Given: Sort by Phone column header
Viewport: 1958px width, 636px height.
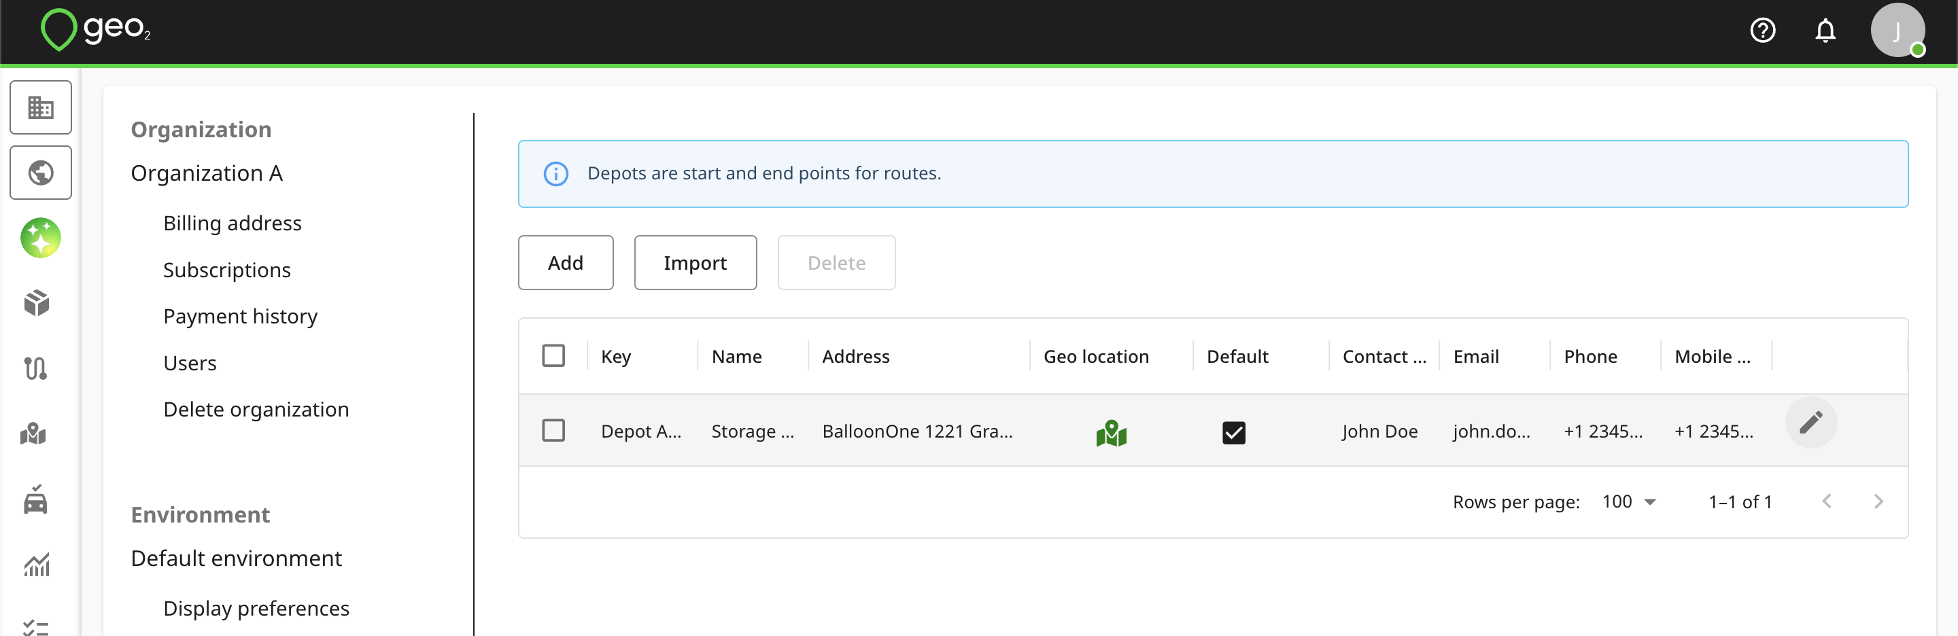Looking at the screenshot, I should pyautogui.click(x=1590, y=356).
